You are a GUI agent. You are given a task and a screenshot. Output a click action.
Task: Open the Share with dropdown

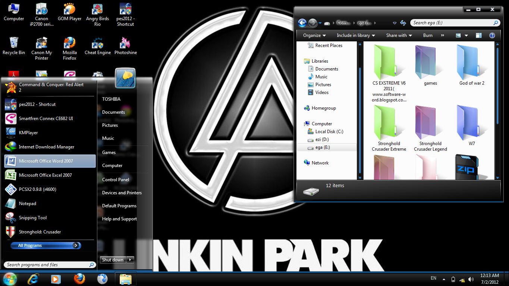399,35
